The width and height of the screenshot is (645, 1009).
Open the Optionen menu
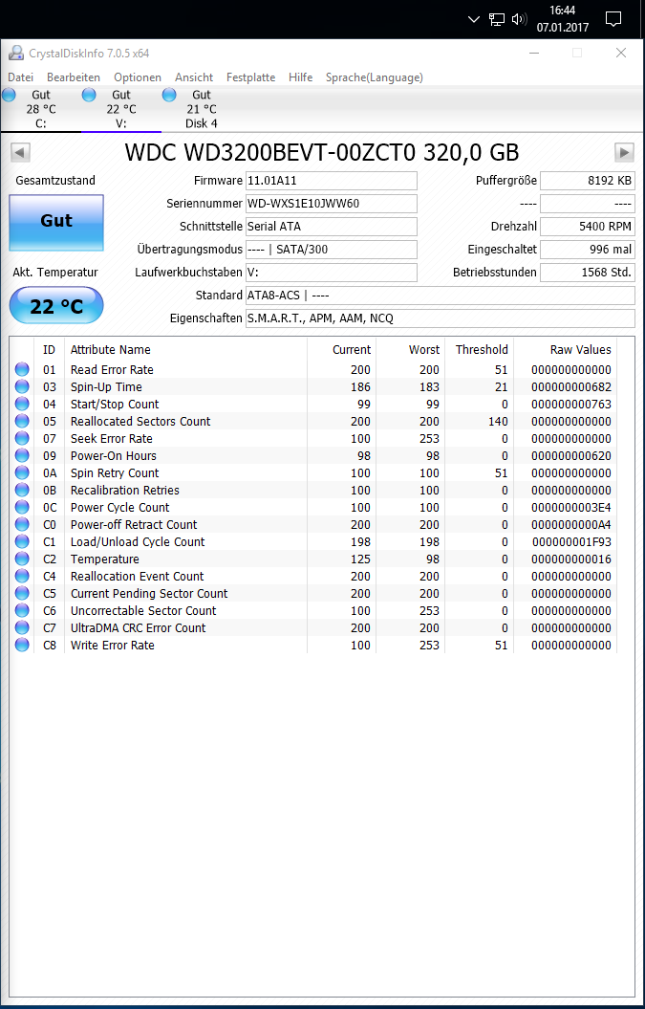[x=138, y=77]
